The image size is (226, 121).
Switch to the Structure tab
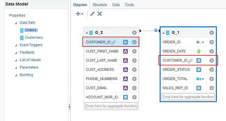click(100, 5)
